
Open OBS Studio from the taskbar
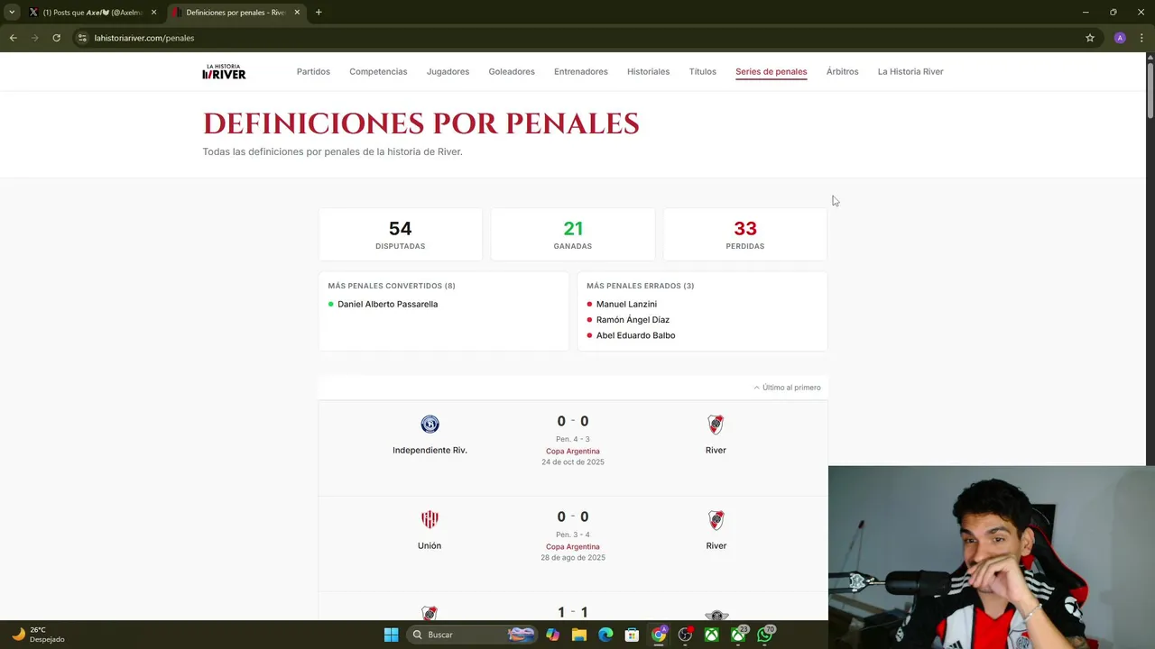686,635
